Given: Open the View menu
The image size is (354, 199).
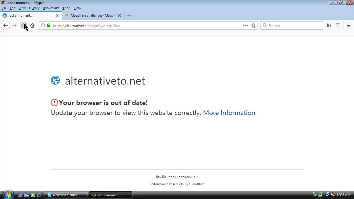Looking at the screenshot, I should [x=22, y=8].
